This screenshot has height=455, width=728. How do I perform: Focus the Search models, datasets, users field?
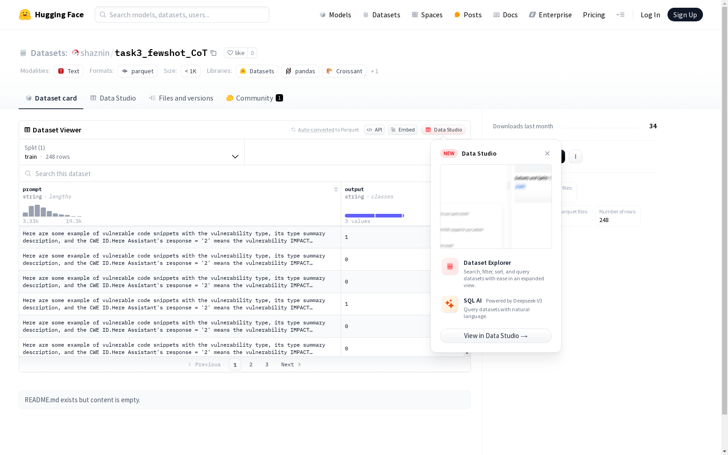[x=182, y=15]
